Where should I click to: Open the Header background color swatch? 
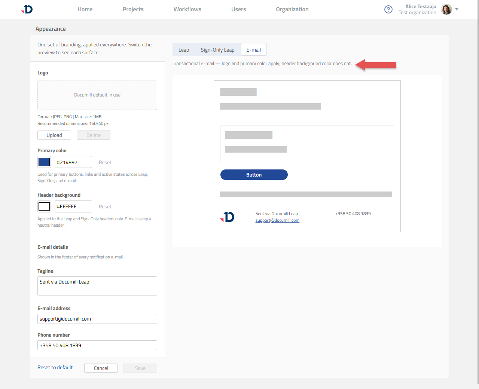click(44, 206)
